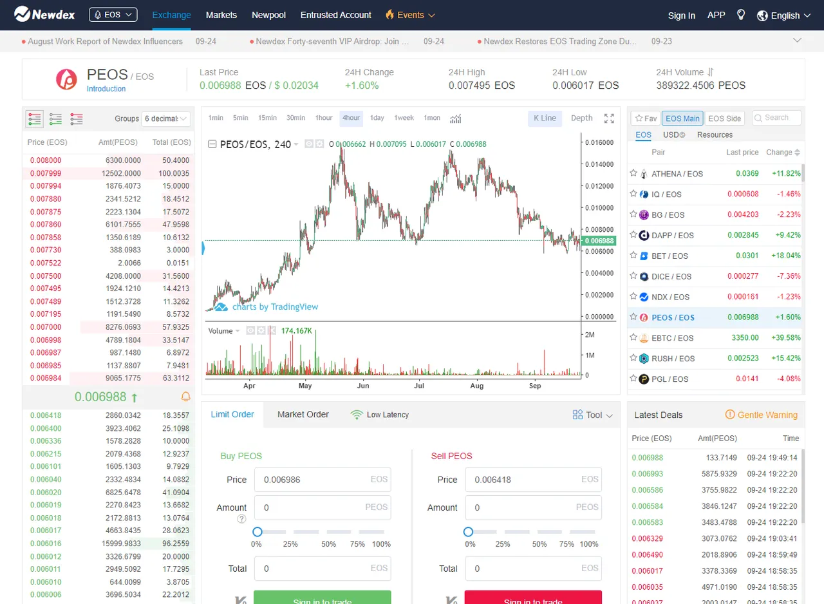Click the PEOS token logo
824x604 pixels.
click(66, 79)
